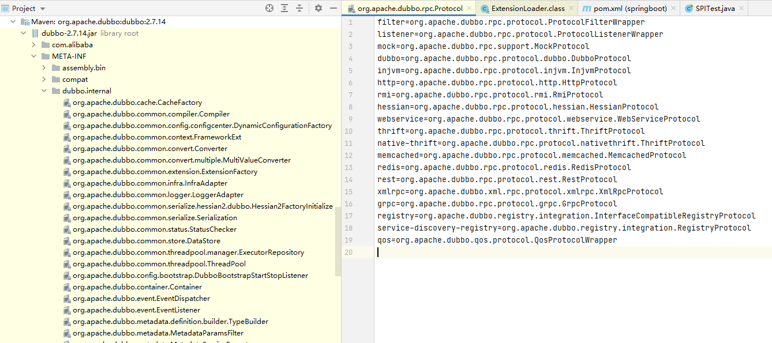772x343 pixels.
Task: Click the qos=QosProtocolWrapper line
Action: tap(497, 240)
